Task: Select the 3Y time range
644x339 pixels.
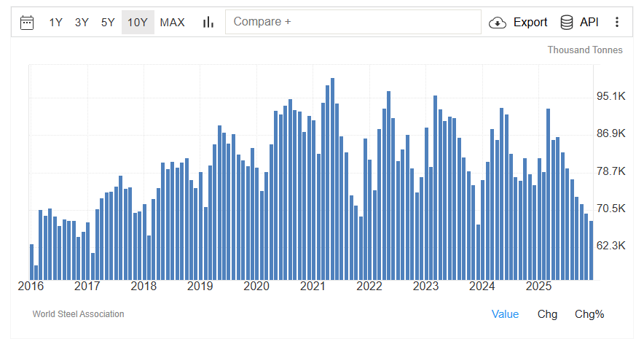Action: 82,22
